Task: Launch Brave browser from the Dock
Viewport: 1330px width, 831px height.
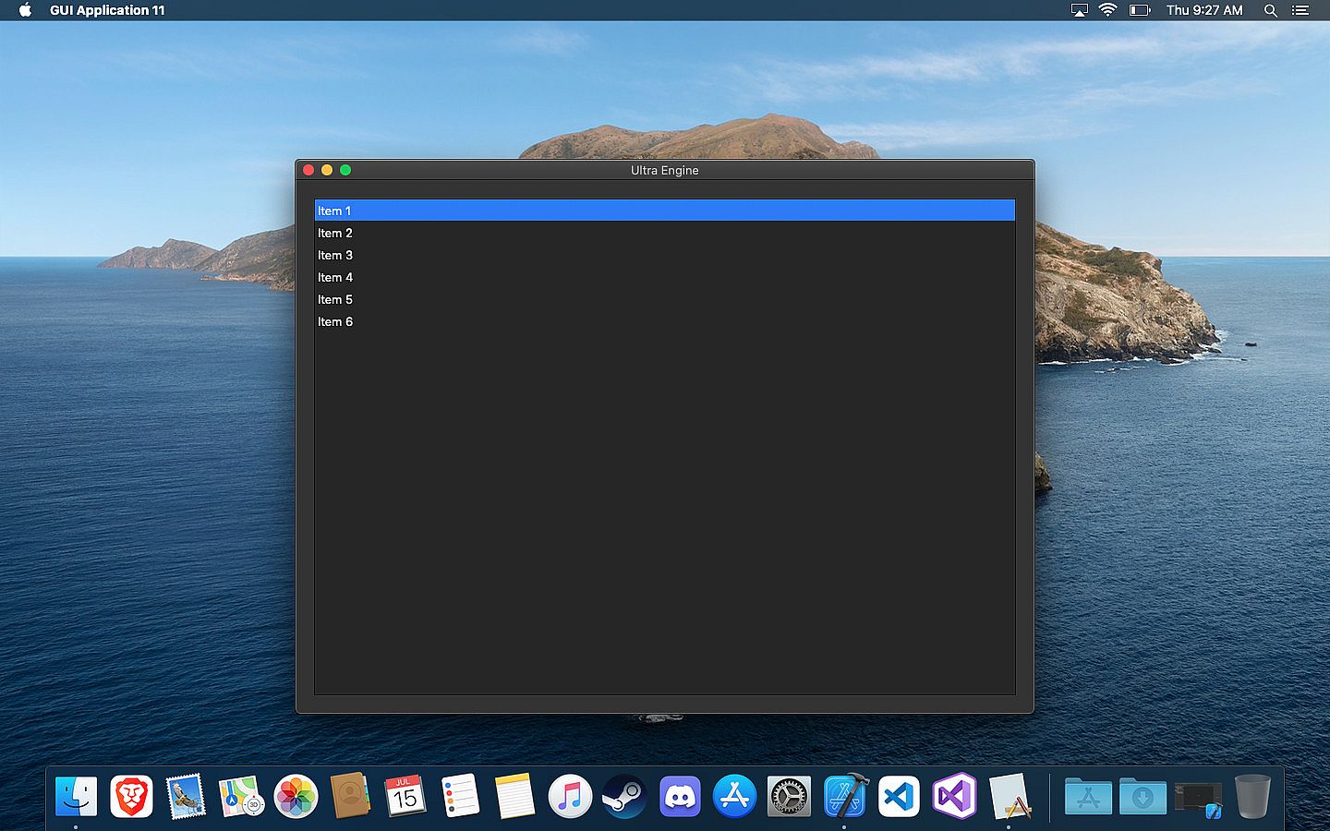Action: pyautogui.click(x=131, y=796)
